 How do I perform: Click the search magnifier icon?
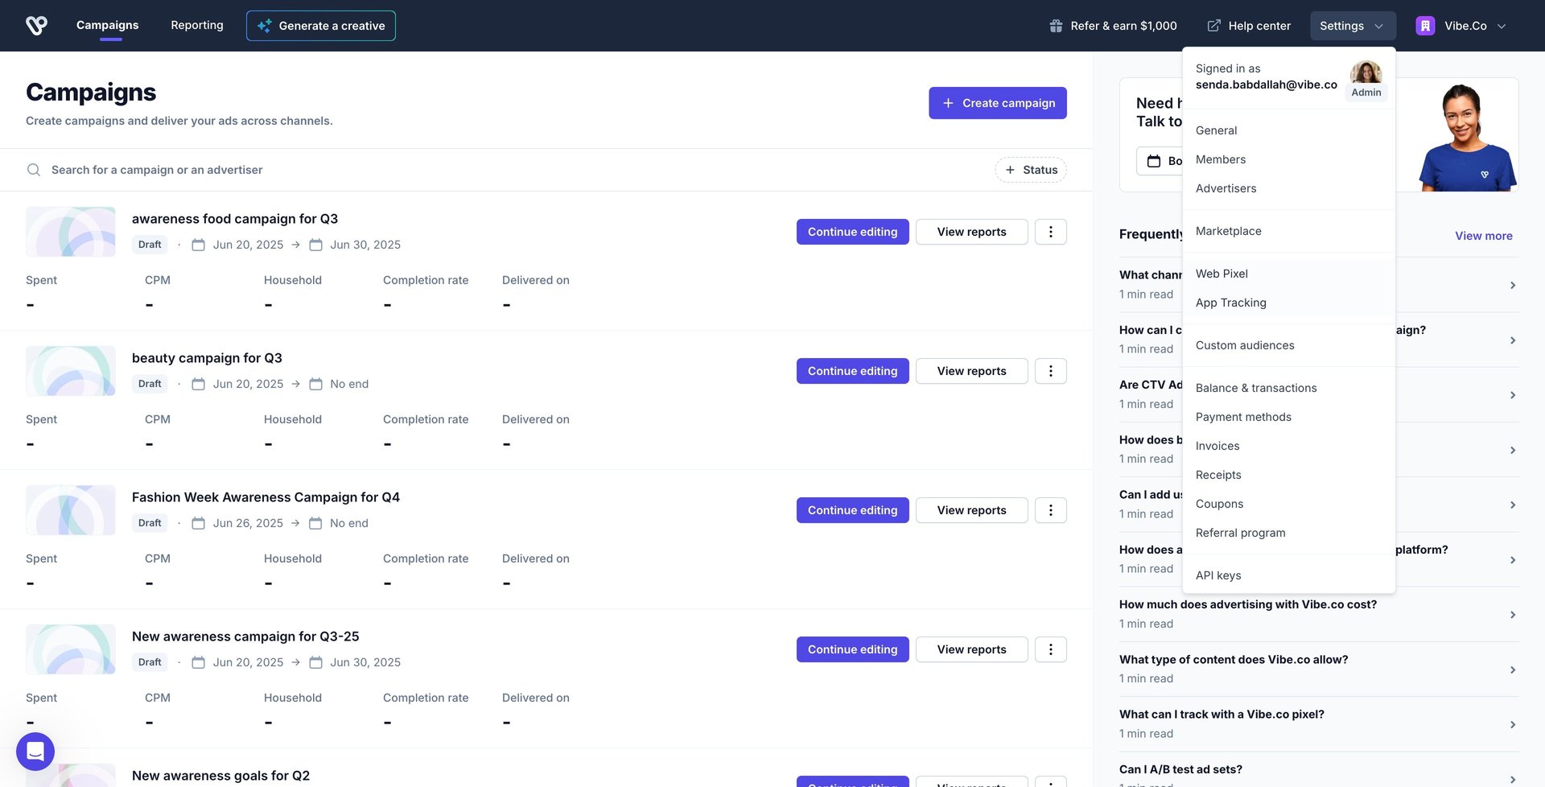34,170
